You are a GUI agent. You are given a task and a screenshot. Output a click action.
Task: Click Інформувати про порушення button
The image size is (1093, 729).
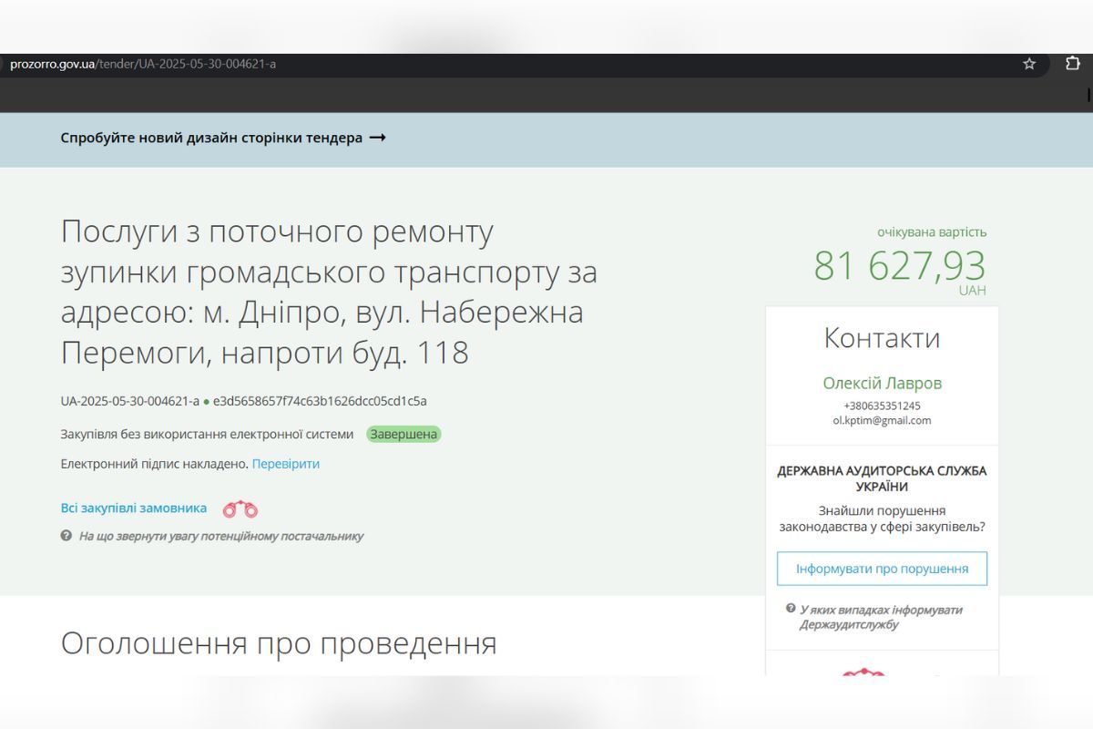pos(881,568)
